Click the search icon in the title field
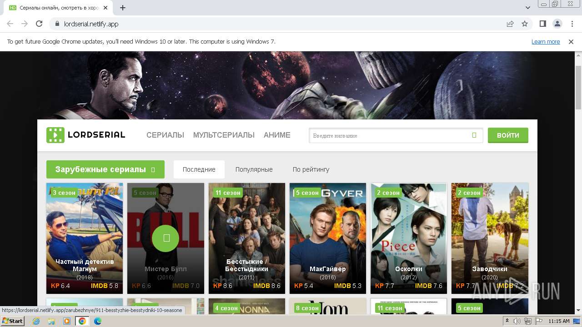 tap(474, 135)
